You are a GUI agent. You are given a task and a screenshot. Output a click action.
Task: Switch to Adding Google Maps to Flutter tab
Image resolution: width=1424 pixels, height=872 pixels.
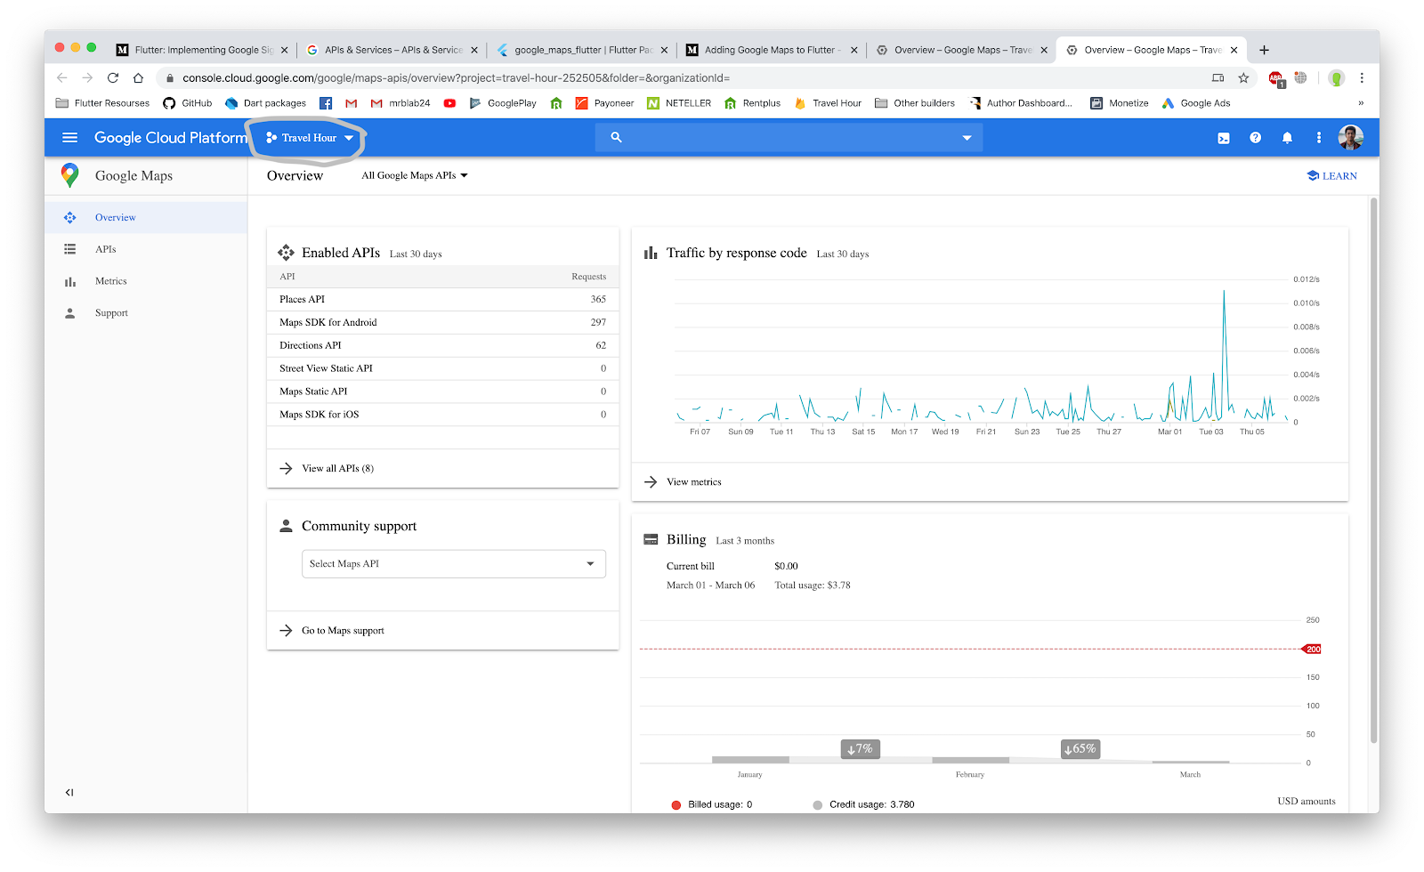click(771, 50)
